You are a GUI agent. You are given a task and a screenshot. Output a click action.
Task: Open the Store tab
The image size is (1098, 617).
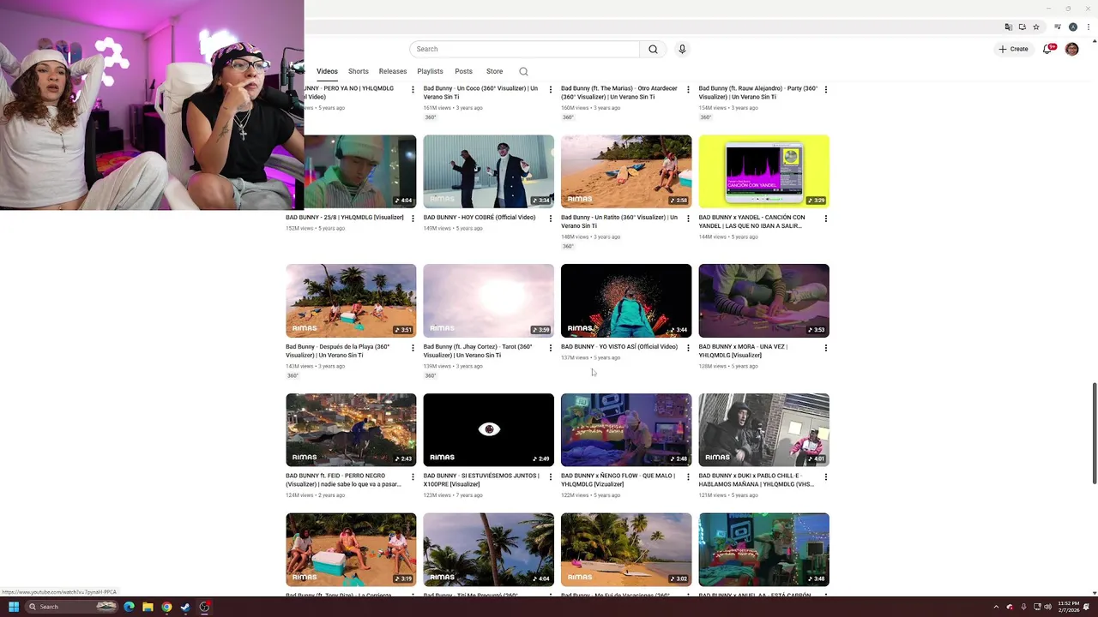494,71
